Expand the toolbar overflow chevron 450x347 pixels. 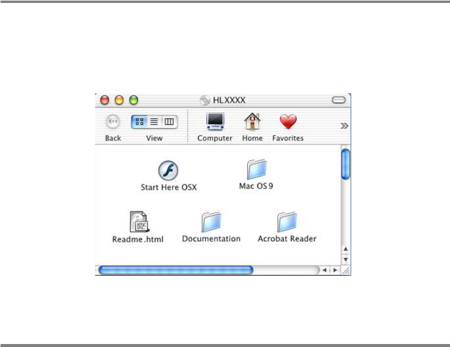tap(344, 126)
